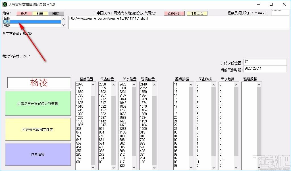Click up arrow of 气温位置 list scrollbar
Image resolution: width=291 pixels, height=171 pixels.
[x=114, y=85]
